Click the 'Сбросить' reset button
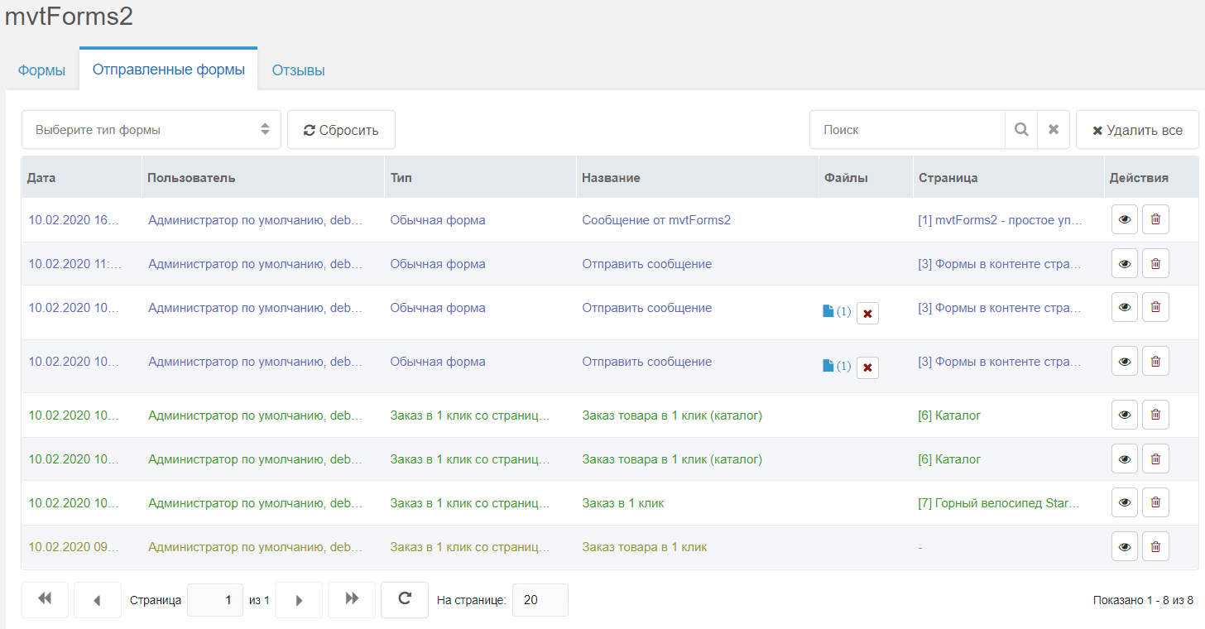 coord(341,130)
